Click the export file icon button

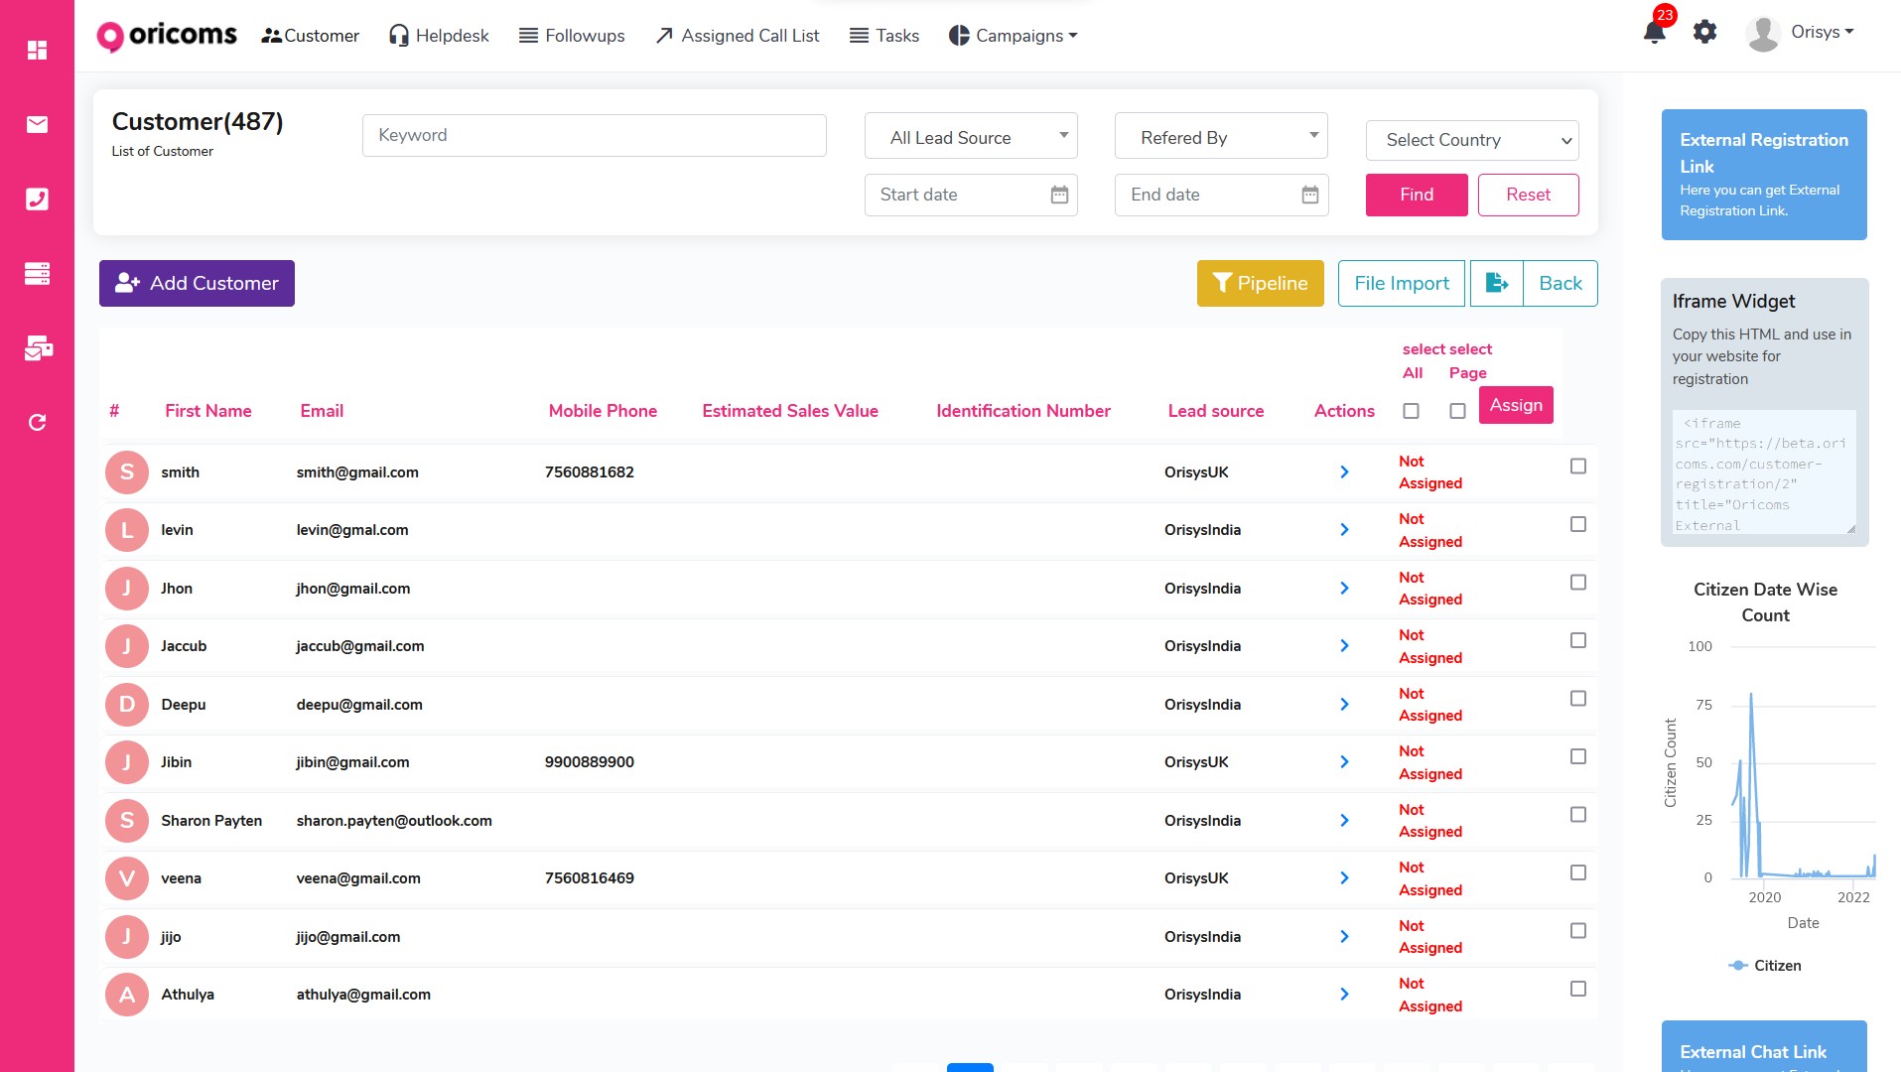[1496, 283]
